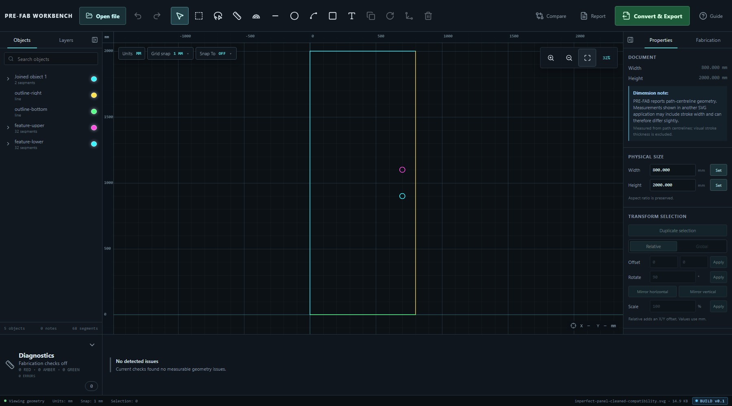The image size is (732, 406).
Task: Click the trash delete icon
Action: [428, 16]
